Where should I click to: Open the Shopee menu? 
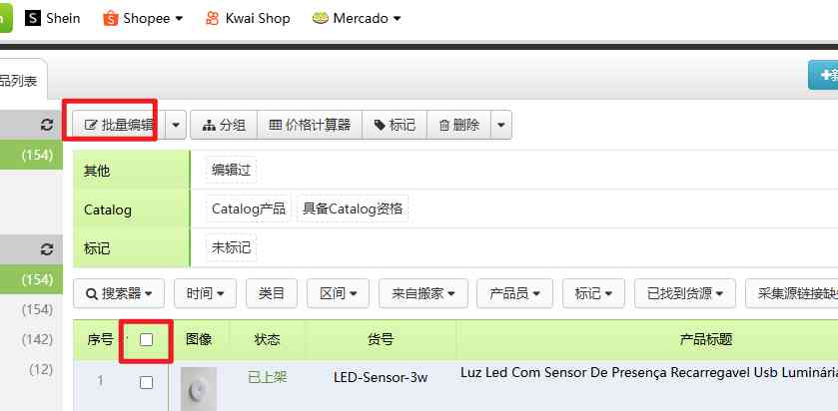click(147, 18)
